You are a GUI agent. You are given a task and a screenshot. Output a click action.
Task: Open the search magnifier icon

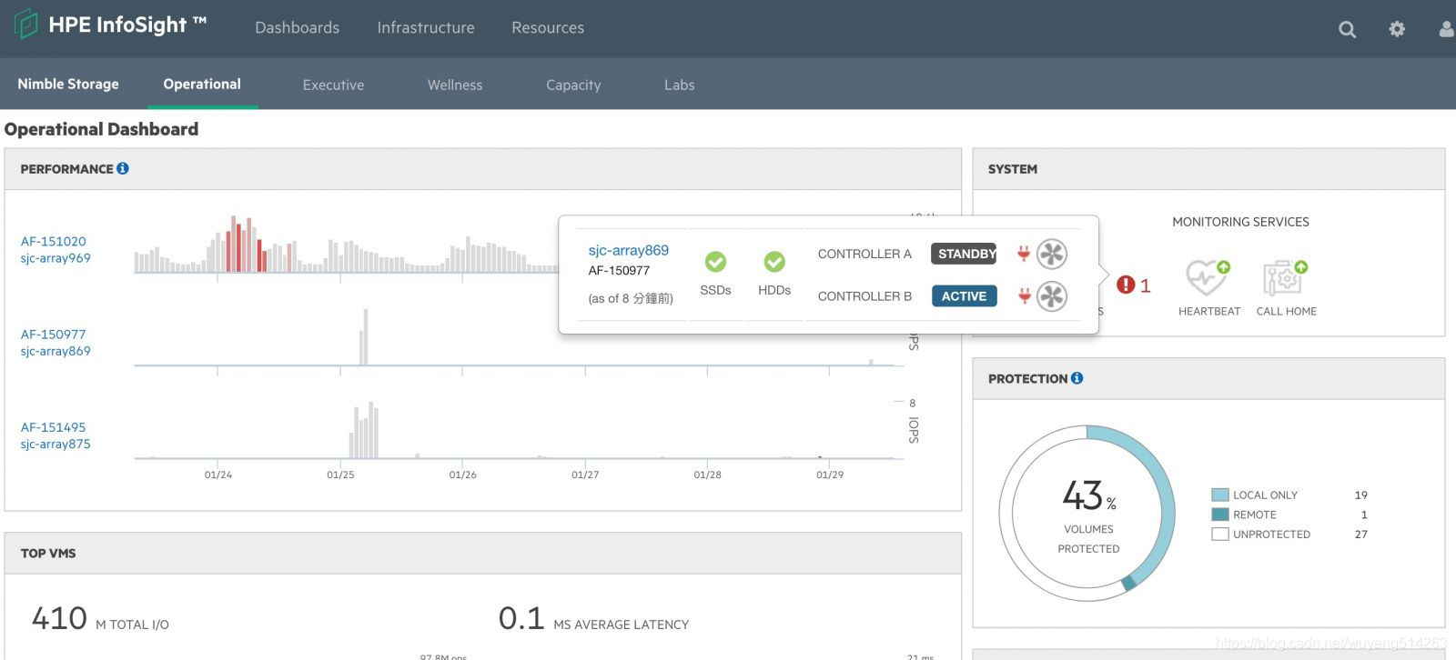(x=1348, y=29)
